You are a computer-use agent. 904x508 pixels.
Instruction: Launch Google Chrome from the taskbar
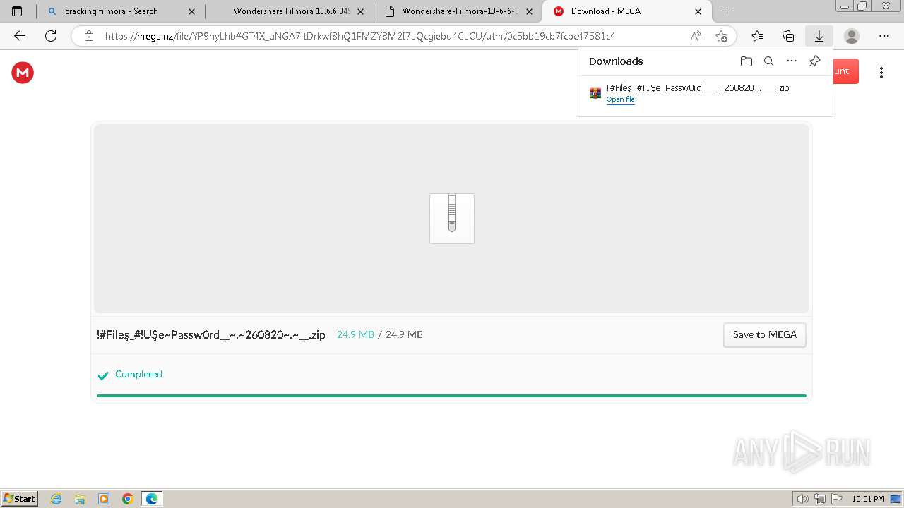(128, 499)
